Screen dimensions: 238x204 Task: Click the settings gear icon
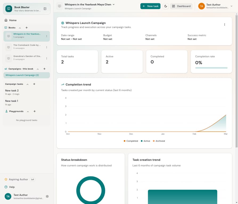[x=47, y=196]
